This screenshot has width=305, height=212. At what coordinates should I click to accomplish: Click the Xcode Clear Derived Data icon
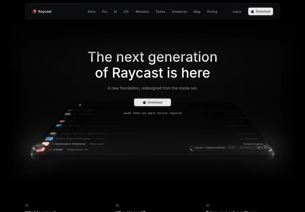pos(49,138)
